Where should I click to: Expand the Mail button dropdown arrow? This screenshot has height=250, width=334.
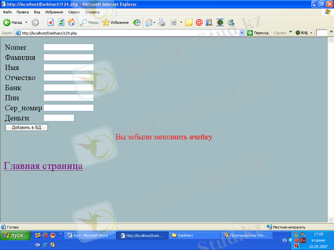point(154,22)
